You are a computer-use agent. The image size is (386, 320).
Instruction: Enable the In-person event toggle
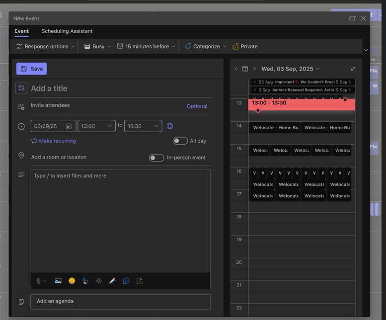click(x=156, y=158)
